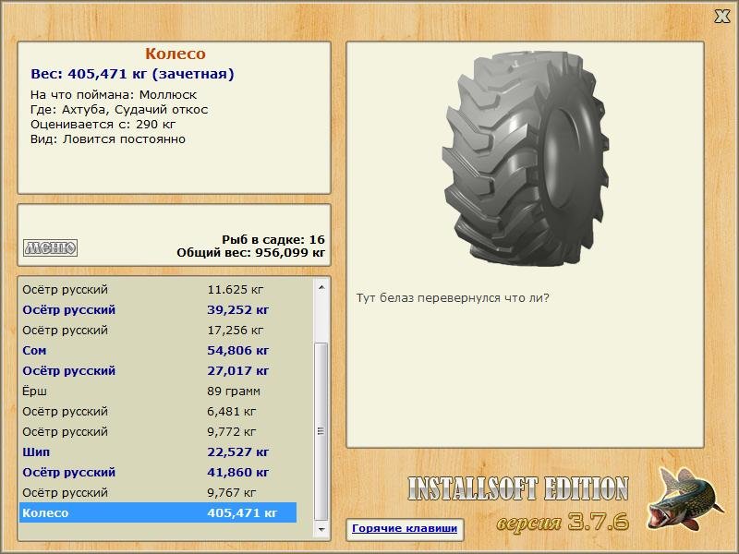Select the Шип 22,527 кг entry
This screenshot has width=739, height=554.
(158, 452)
